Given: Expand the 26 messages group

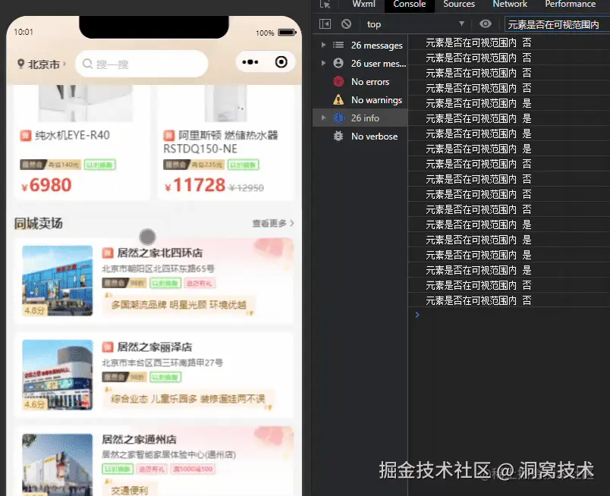Looking at the screenshot, I should pyautogui.click(x=323, y=45).
